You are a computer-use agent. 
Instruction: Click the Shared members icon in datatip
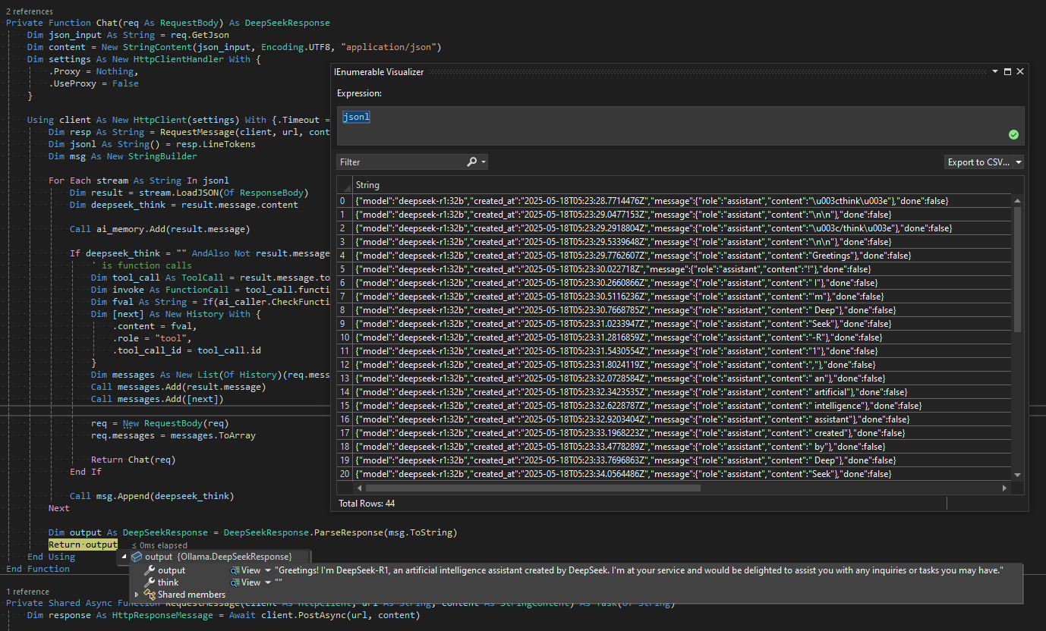[150, 595]
